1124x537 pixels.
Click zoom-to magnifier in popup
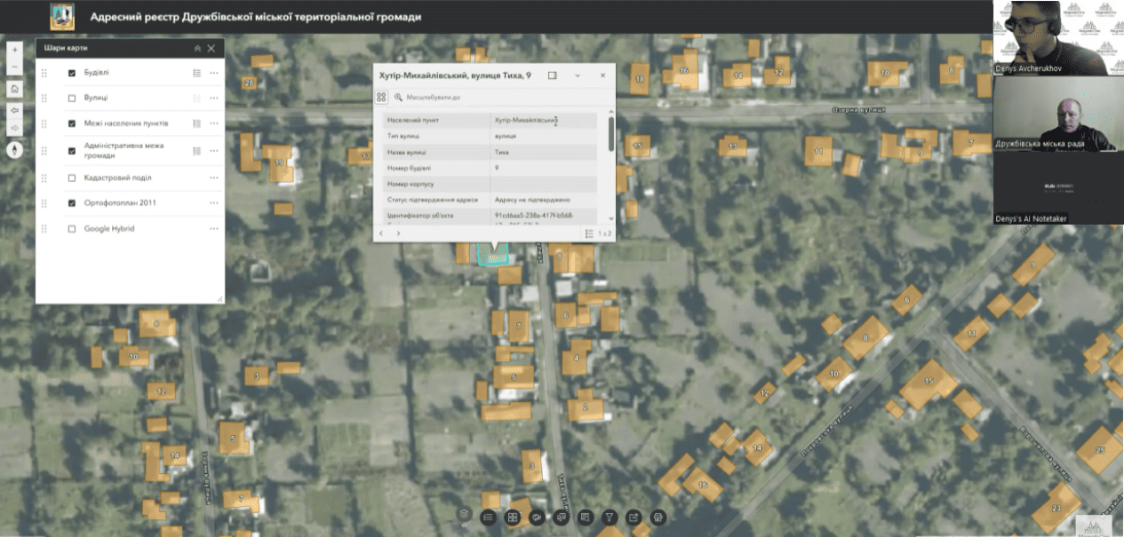pyautogui.click(x=399, y=97)
